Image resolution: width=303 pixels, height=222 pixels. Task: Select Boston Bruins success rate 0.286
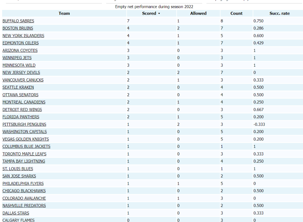click(258, 28)
